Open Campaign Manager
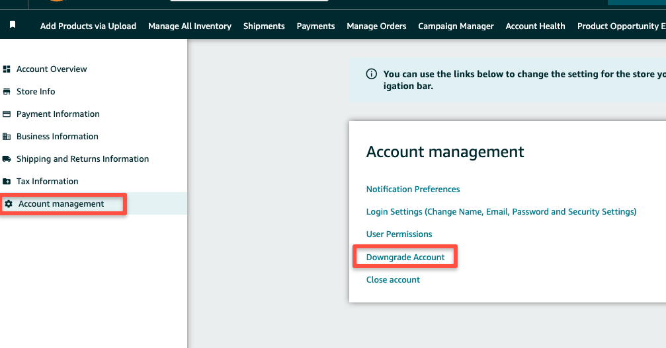 [x=456, y=26]
